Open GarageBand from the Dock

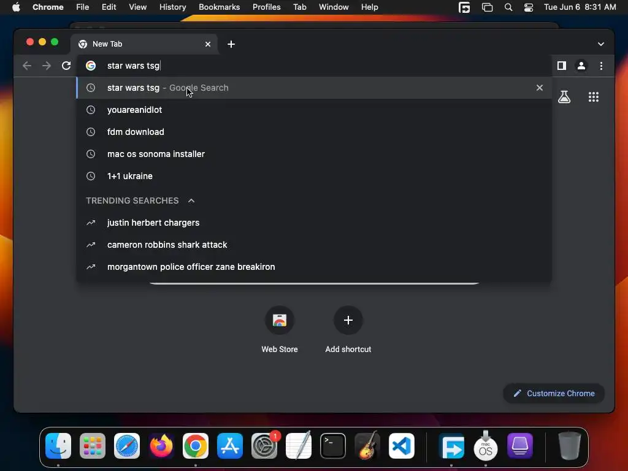click(x=367, y=446)
